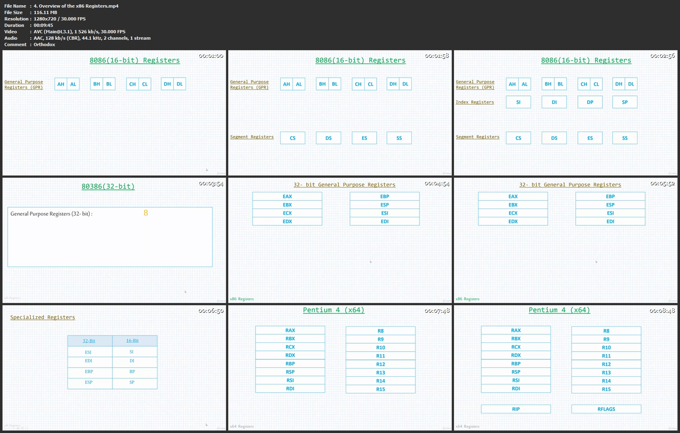This screenshot has height=433, width=680.
Task: Click the 'x86 Registers' footer in the 00:04:54 frame
Action: click(242, 299)
